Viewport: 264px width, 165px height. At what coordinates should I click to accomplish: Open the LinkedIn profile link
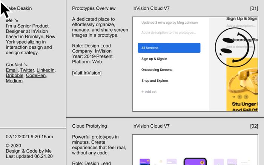pyautogui.click(x=46, y=70)
